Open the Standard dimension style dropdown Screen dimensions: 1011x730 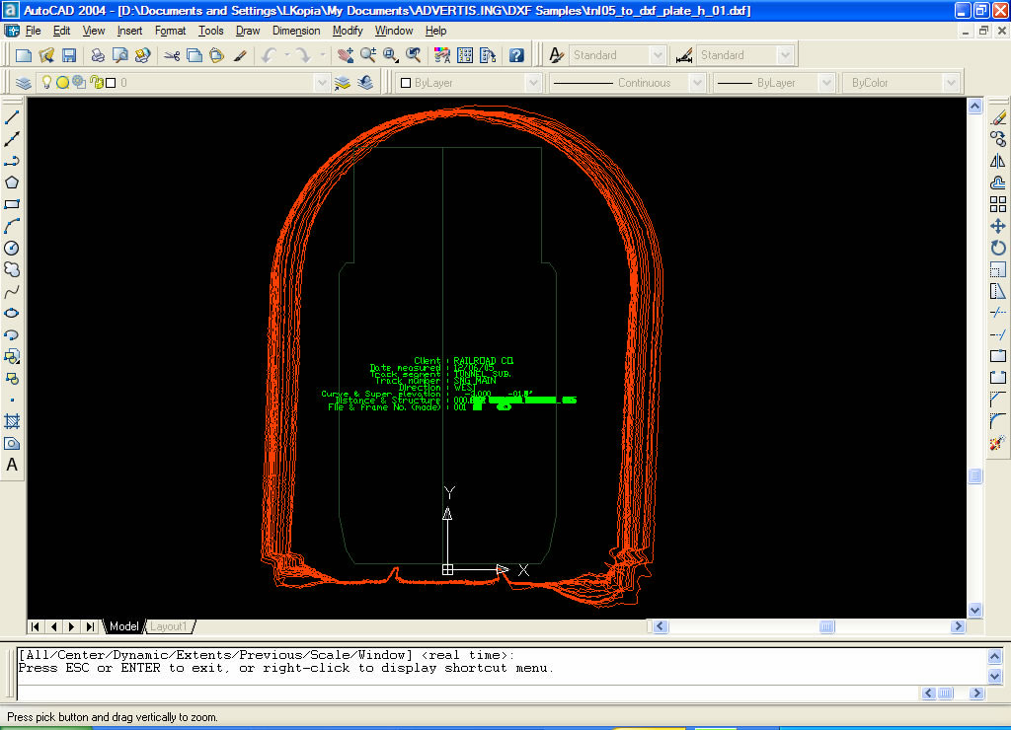(785, 55)
